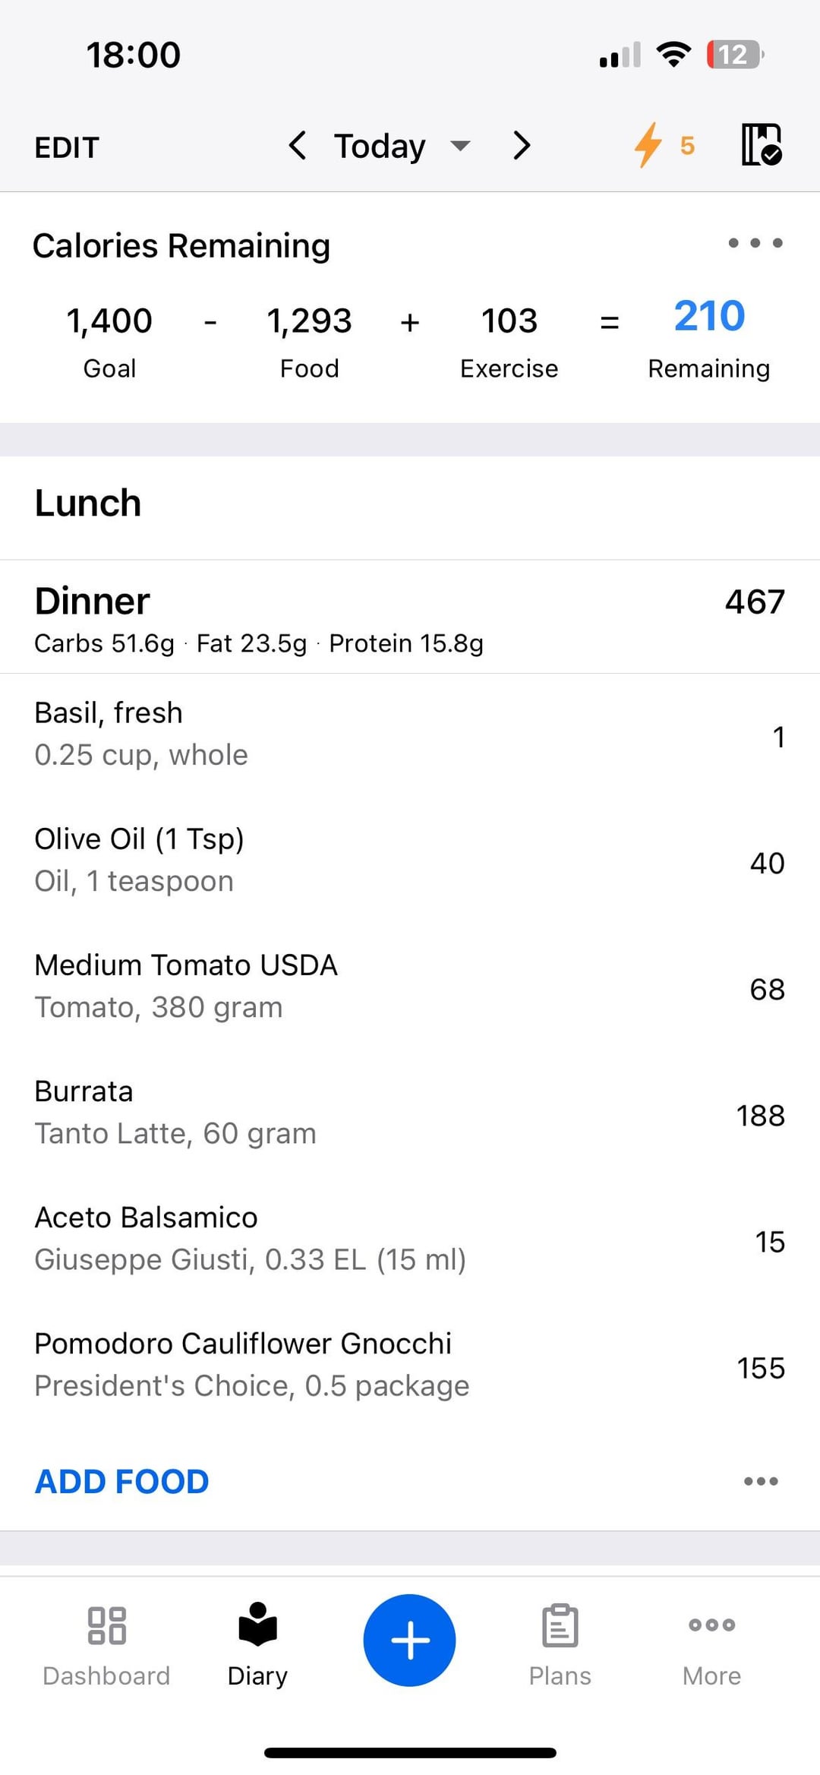Go to next day arrow
Image resolution: width=820 pixels, height=1775 pixels.
pyautogui.click(x=521, y=145)
